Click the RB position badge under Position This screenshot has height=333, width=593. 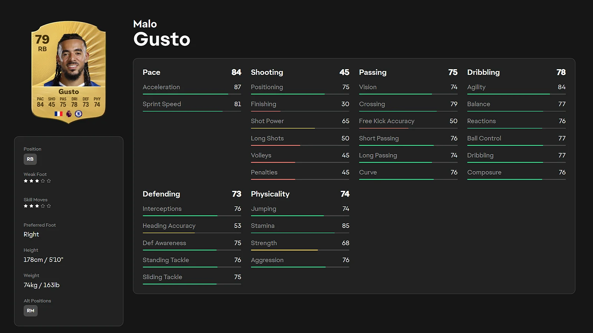click(30, 159)
